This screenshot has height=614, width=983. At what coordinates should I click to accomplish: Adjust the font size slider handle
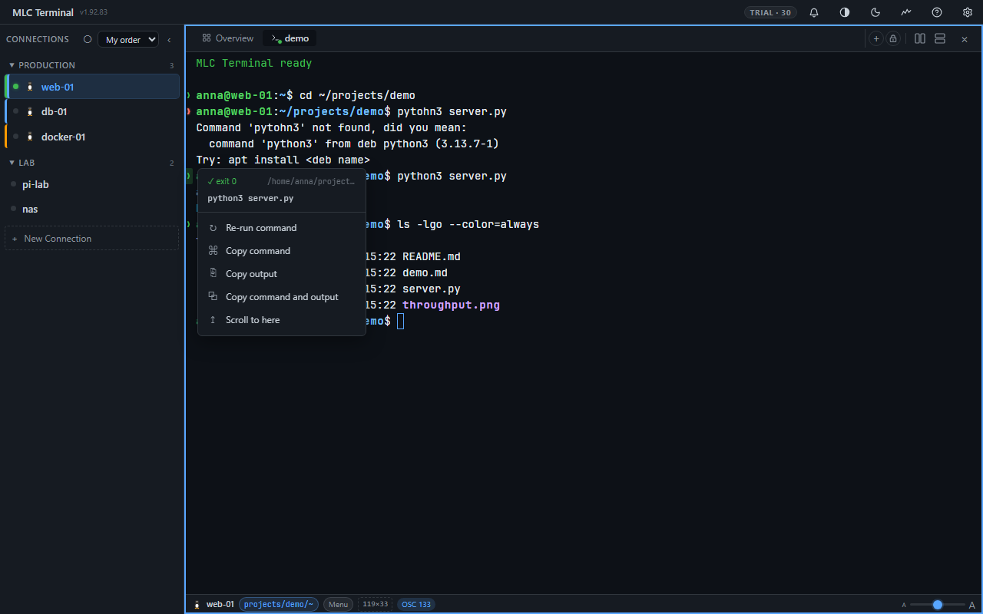coord(938,605)
